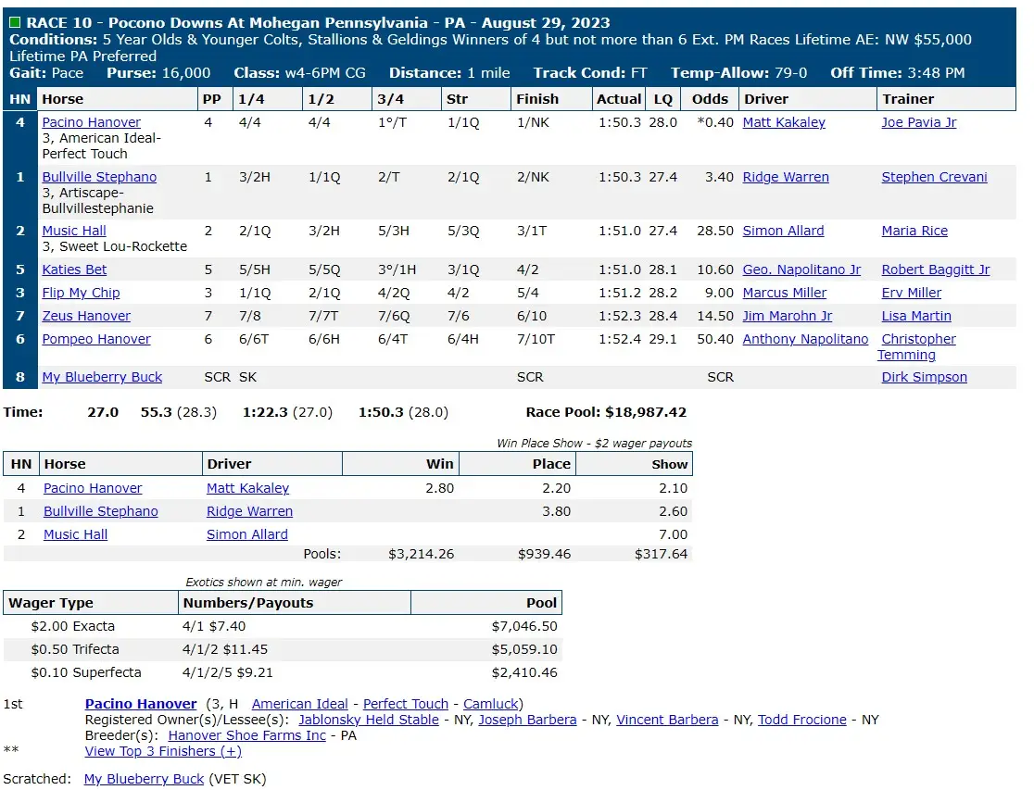The height and width of the screenshot is (790, 1034).
Task: Select the Win payout 2.80
Action: tap(439, 488)
